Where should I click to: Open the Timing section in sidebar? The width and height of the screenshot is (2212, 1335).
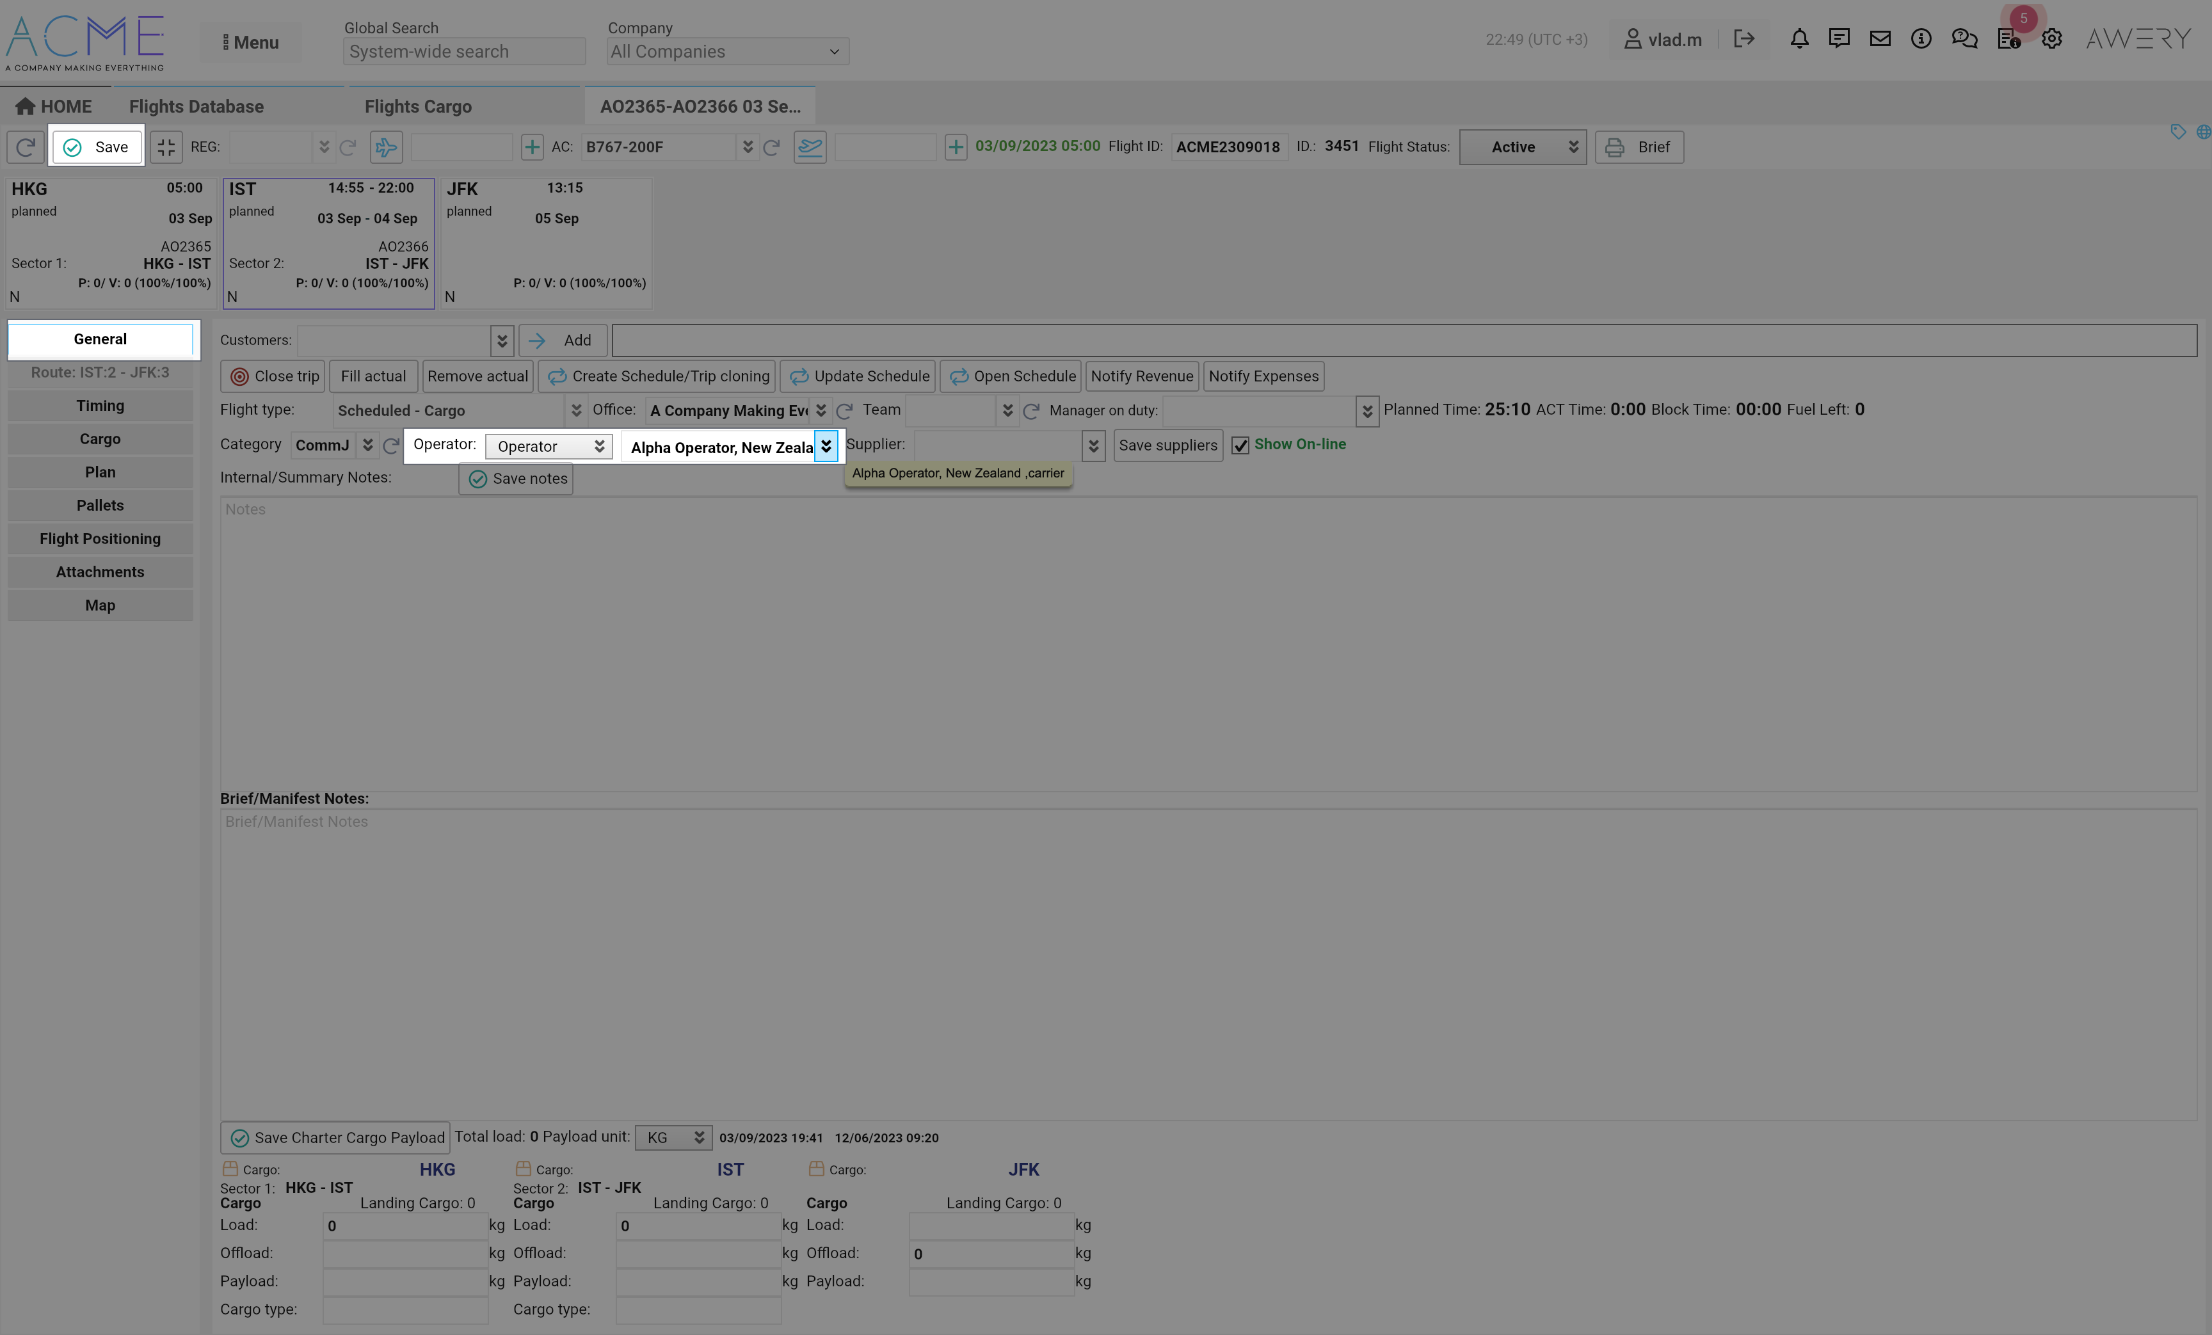(100, 406)
